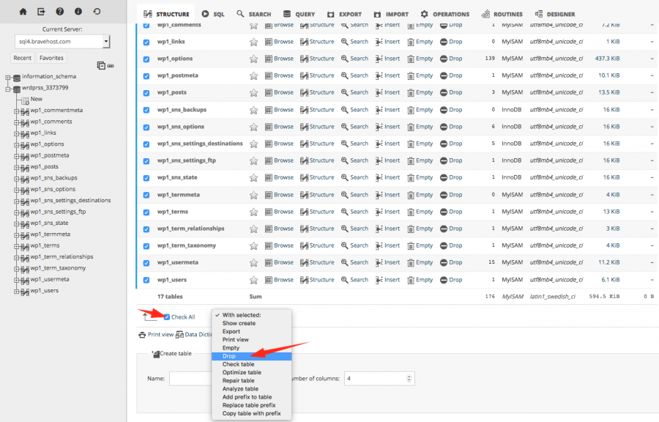Choose Repair table in dropdown menu
The height and width of the screenshot is (422, 659).
pos(251,380)
